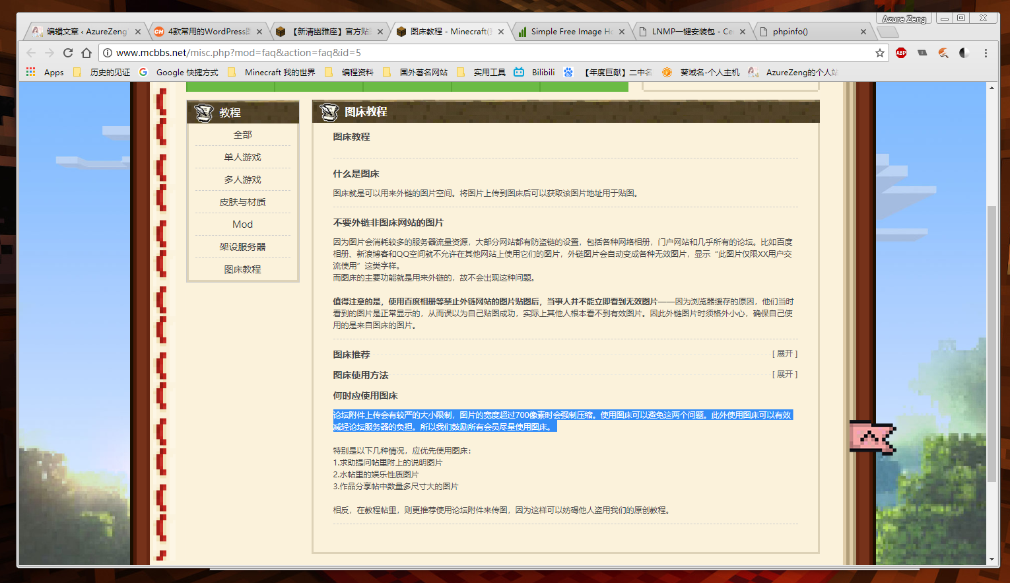Image resolution: width=1010 pixels, height=583 pixels.
Task: Open the 萎域名-个人主机 bookmark
Action: coord(701,72)
